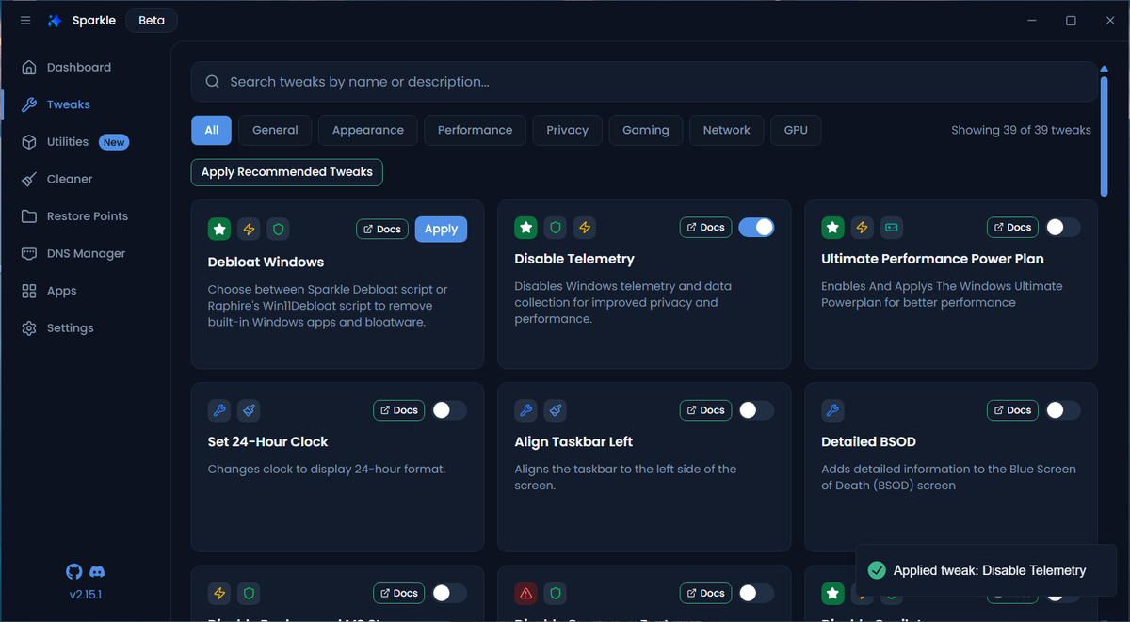Click the v2.15.1 version text
The image size is (1130, 622).
coord(86,595)
